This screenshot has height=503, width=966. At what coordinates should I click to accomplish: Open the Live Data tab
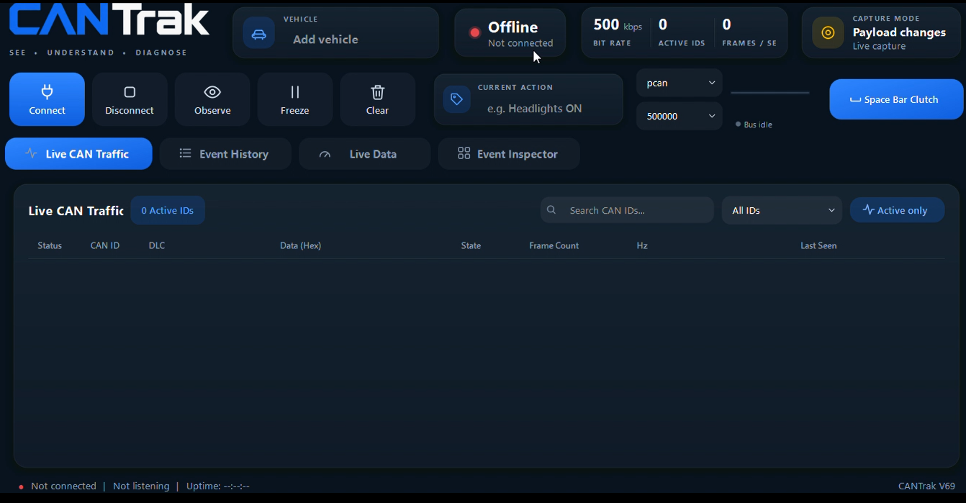[364, 153]
